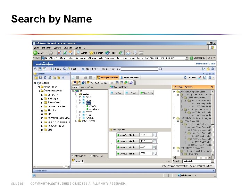Open the Datei menu

tap(36, 48)
